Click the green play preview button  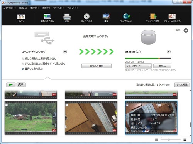(x=11, y=85)
